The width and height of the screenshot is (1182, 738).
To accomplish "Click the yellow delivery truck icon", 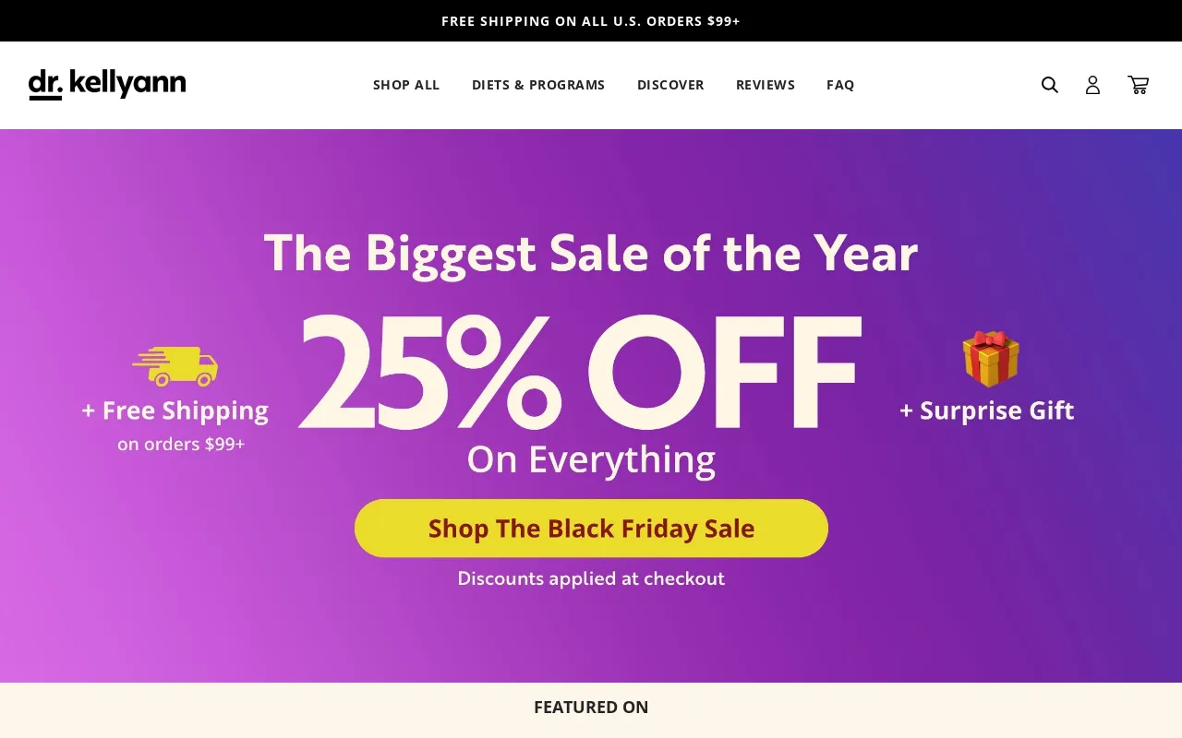I will pyautogui.click(x=175, y=366).
